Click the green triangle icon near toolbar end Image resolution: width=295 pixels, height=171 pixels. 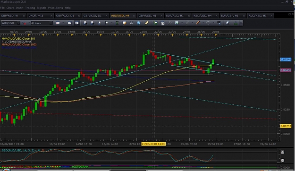click(x=236, y=23)
